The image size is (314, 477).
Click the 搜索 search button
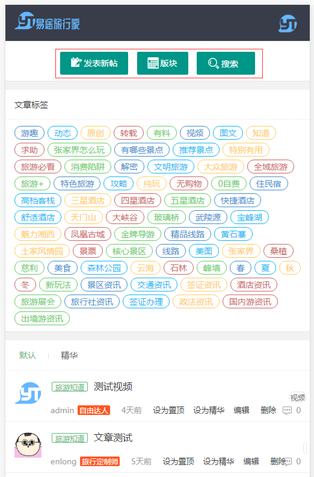tap(226, 63)
